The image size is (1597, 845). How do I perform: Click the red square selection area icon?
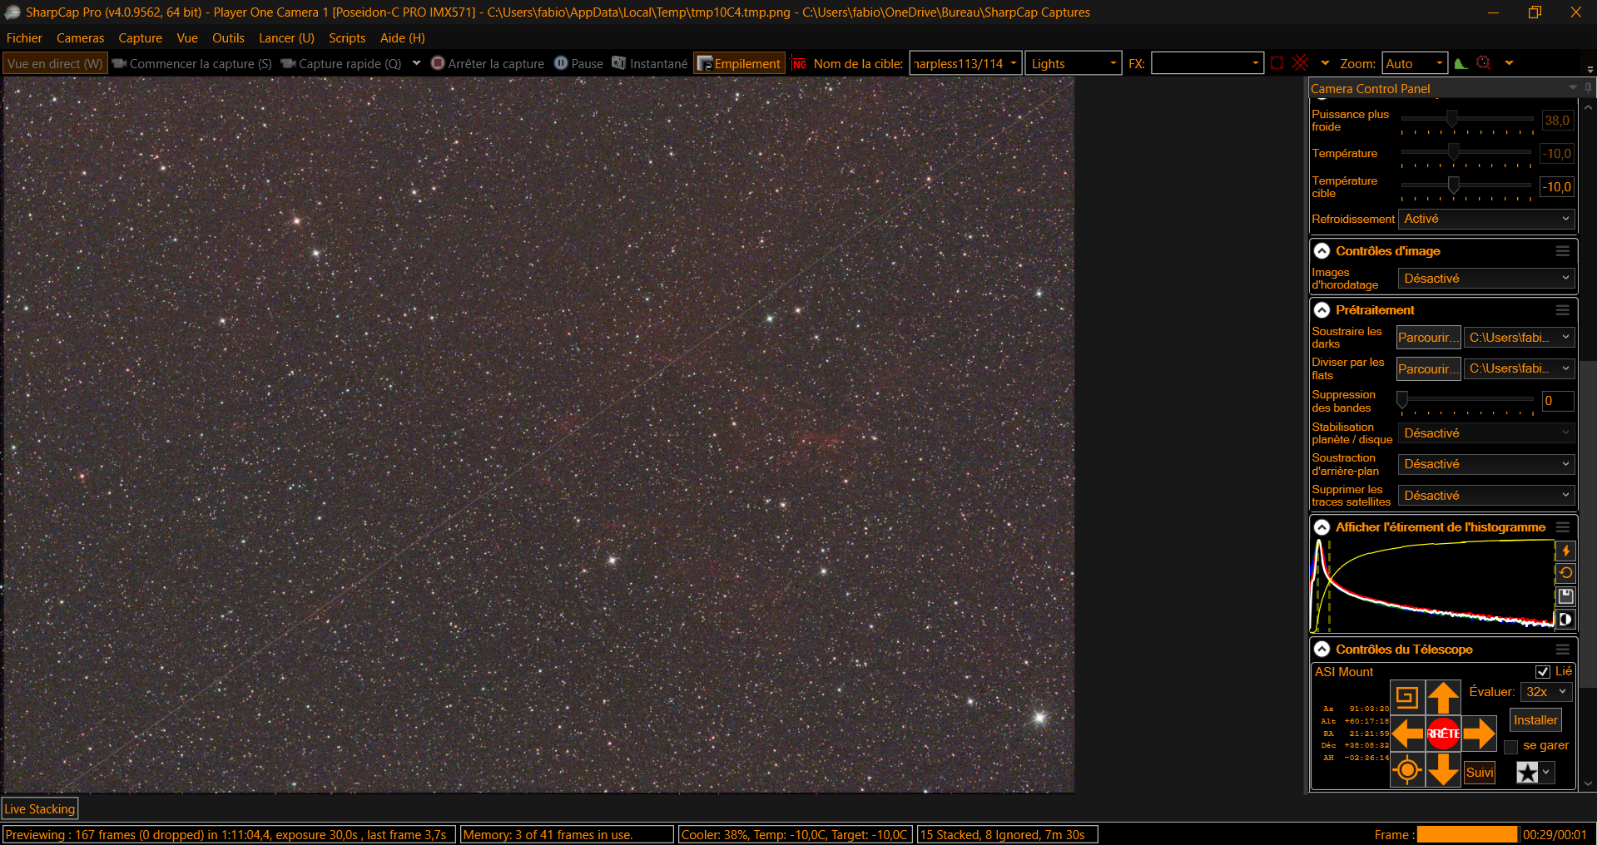coord(1277,63)
